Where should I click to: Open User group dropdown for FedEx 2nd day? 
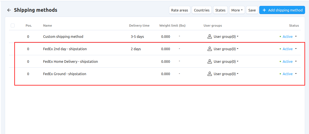(226, 49)
